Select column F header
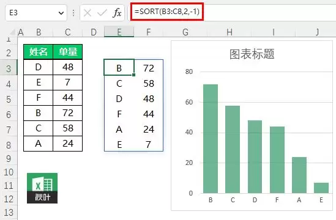 [x=149, y=32]
